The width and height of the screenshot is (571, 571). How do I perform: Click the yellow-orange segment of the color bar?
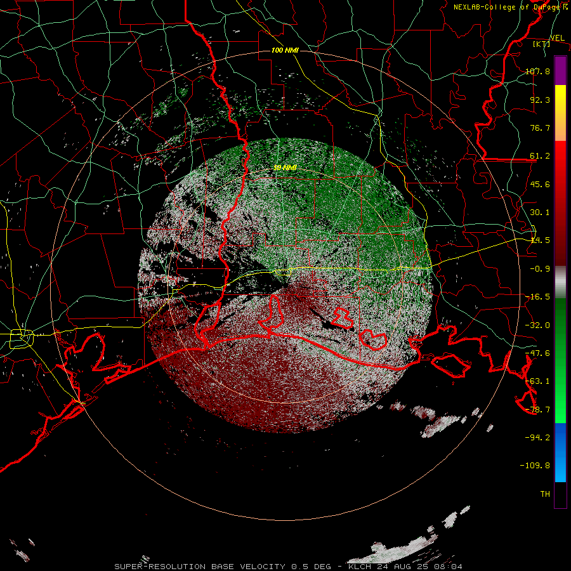tap(560, 113)
